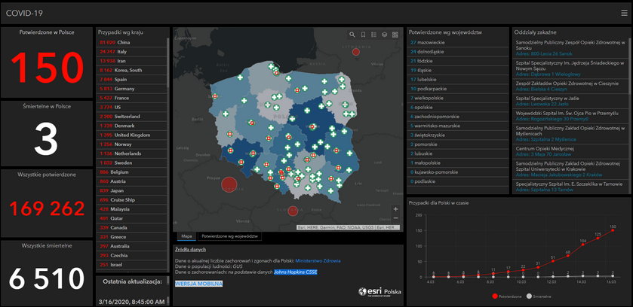Image resolution: width=633 pixels, height=307 pixels.
Task: Switch to Potwierdzone wg województw tab
Action: [231, 236]
